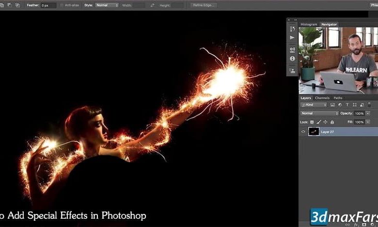The width and height of the screenshot is (378, 227).
Task: Open the Actions panel play icon
Action: click(x=292, y=38)
